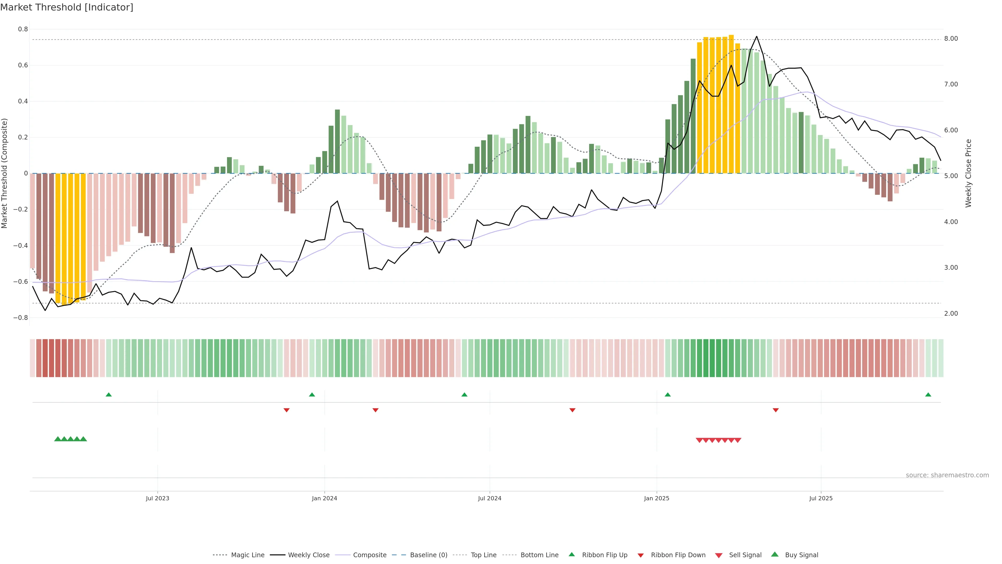Click the leftmost green Ribbon Flip Up marker
Image resolution: width=1002 pixels, height=564 pixels.
click(x=109, y=395)
